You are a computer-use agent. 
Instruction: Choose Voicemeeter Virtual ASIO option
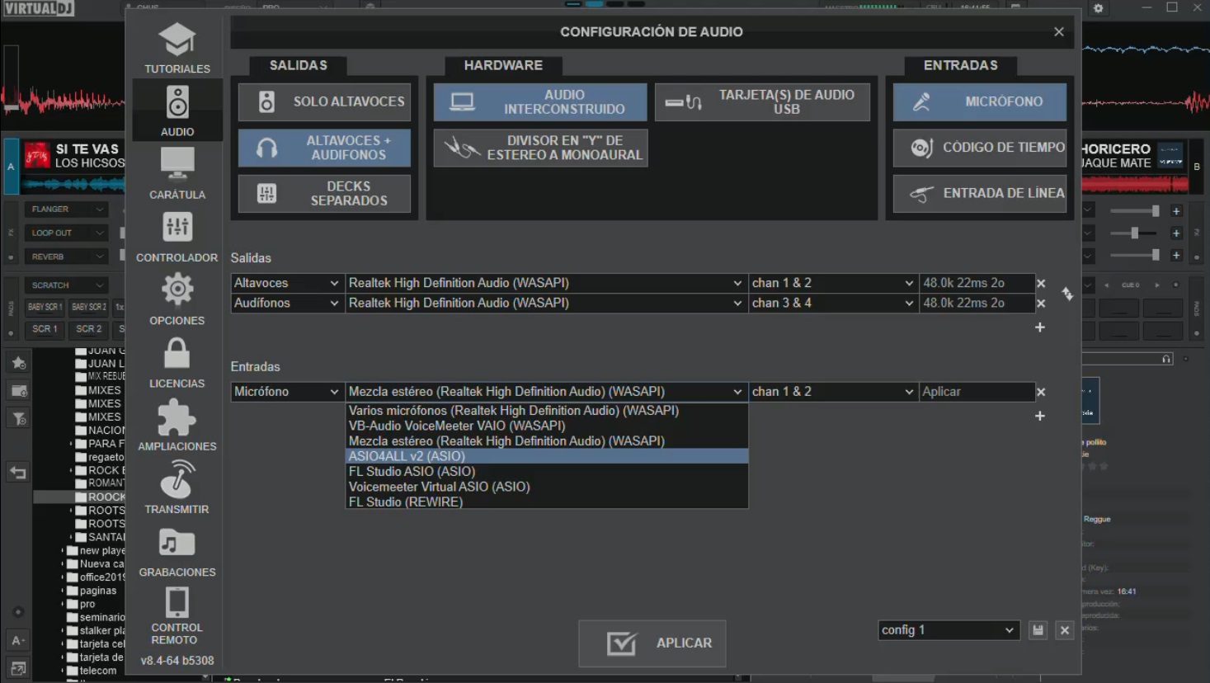[x=546, y=487]
